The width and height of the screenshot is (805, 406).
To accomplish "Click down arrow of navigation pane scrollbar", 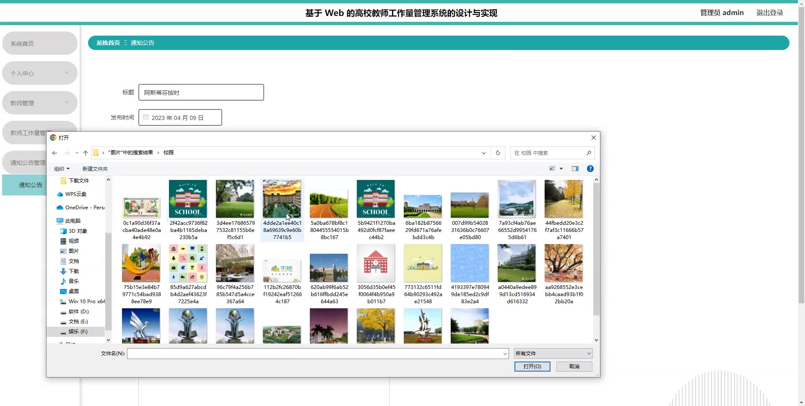I will [x=108, y=340].
